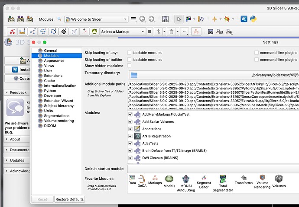Click the Extensions Manager toolbar icon
This screenshot has width=299, height=207.
[x=244, y=19]
